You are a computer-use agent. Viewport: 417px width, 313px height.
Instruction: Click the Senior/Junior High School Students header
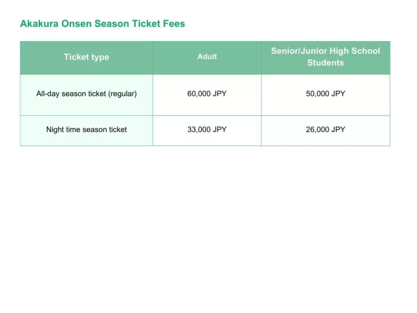click(325, 57)
